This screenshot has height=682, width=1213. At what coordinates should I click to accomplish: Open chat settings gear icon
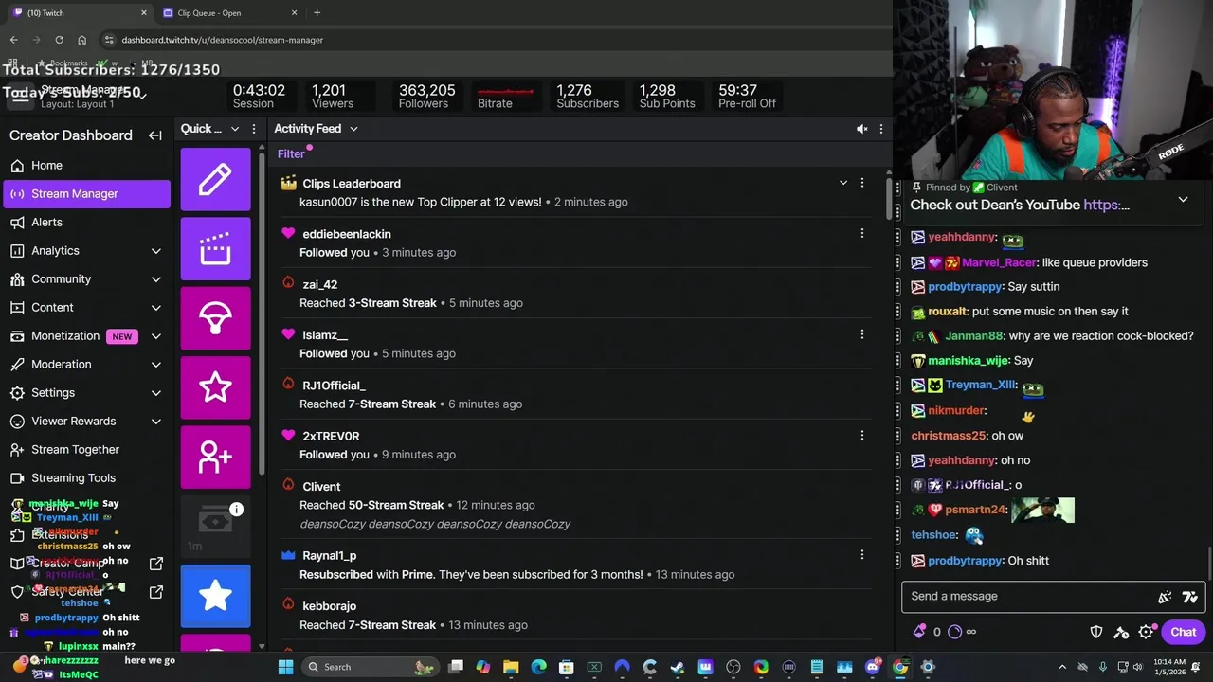point(1146,632)
